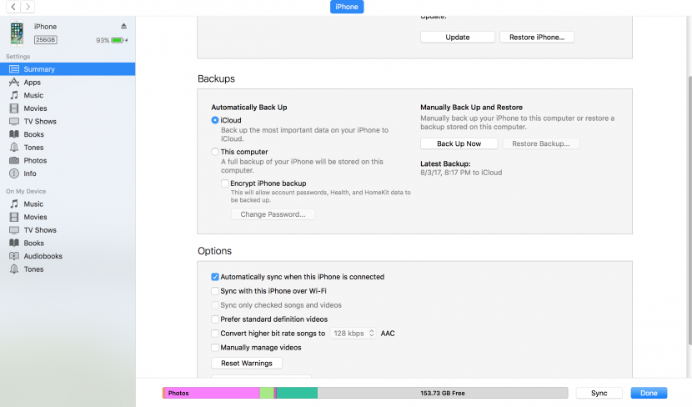Screen dimensions: 692x407
Task: Select the Music icon under On My Device
Action: click(14, 203)
